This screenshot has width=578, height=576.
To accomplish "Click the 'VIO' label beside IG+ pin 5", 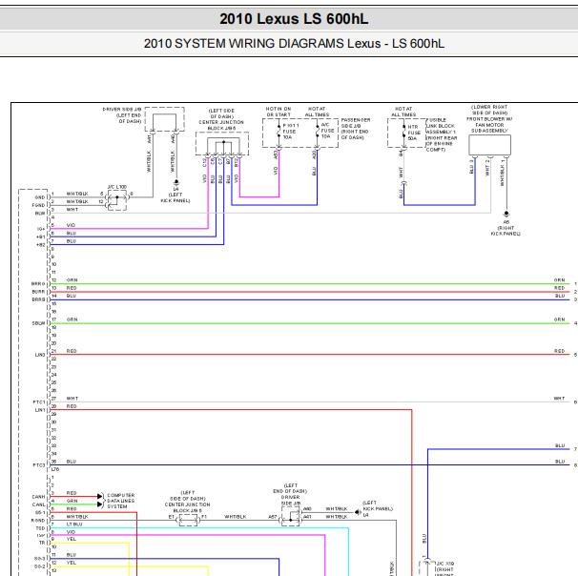I will (x=71, y=225).
